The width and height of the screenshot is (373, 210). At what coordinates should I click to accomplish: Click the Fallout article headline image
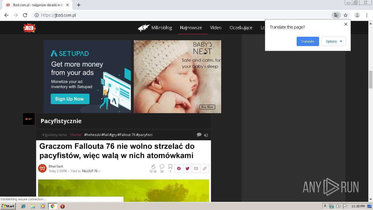point(124,190)
